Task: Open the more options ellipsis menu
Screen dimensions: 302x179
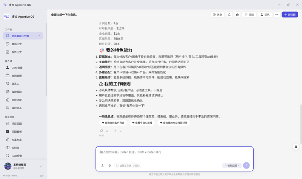Action: point(277,15)
